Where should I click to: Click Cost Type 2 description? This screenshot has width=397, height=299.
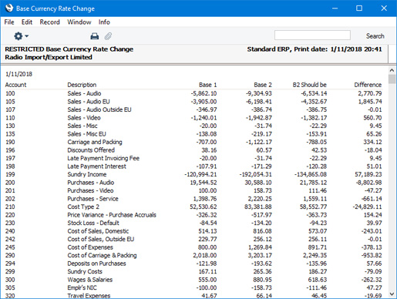tap(83, 207)
